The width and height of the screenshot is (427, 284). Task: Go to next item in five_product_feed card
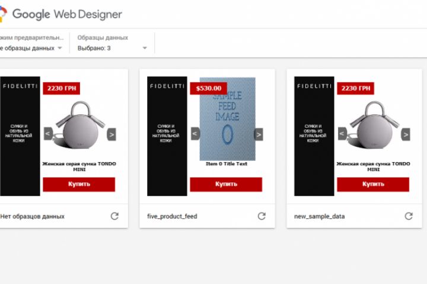[259, 134]
